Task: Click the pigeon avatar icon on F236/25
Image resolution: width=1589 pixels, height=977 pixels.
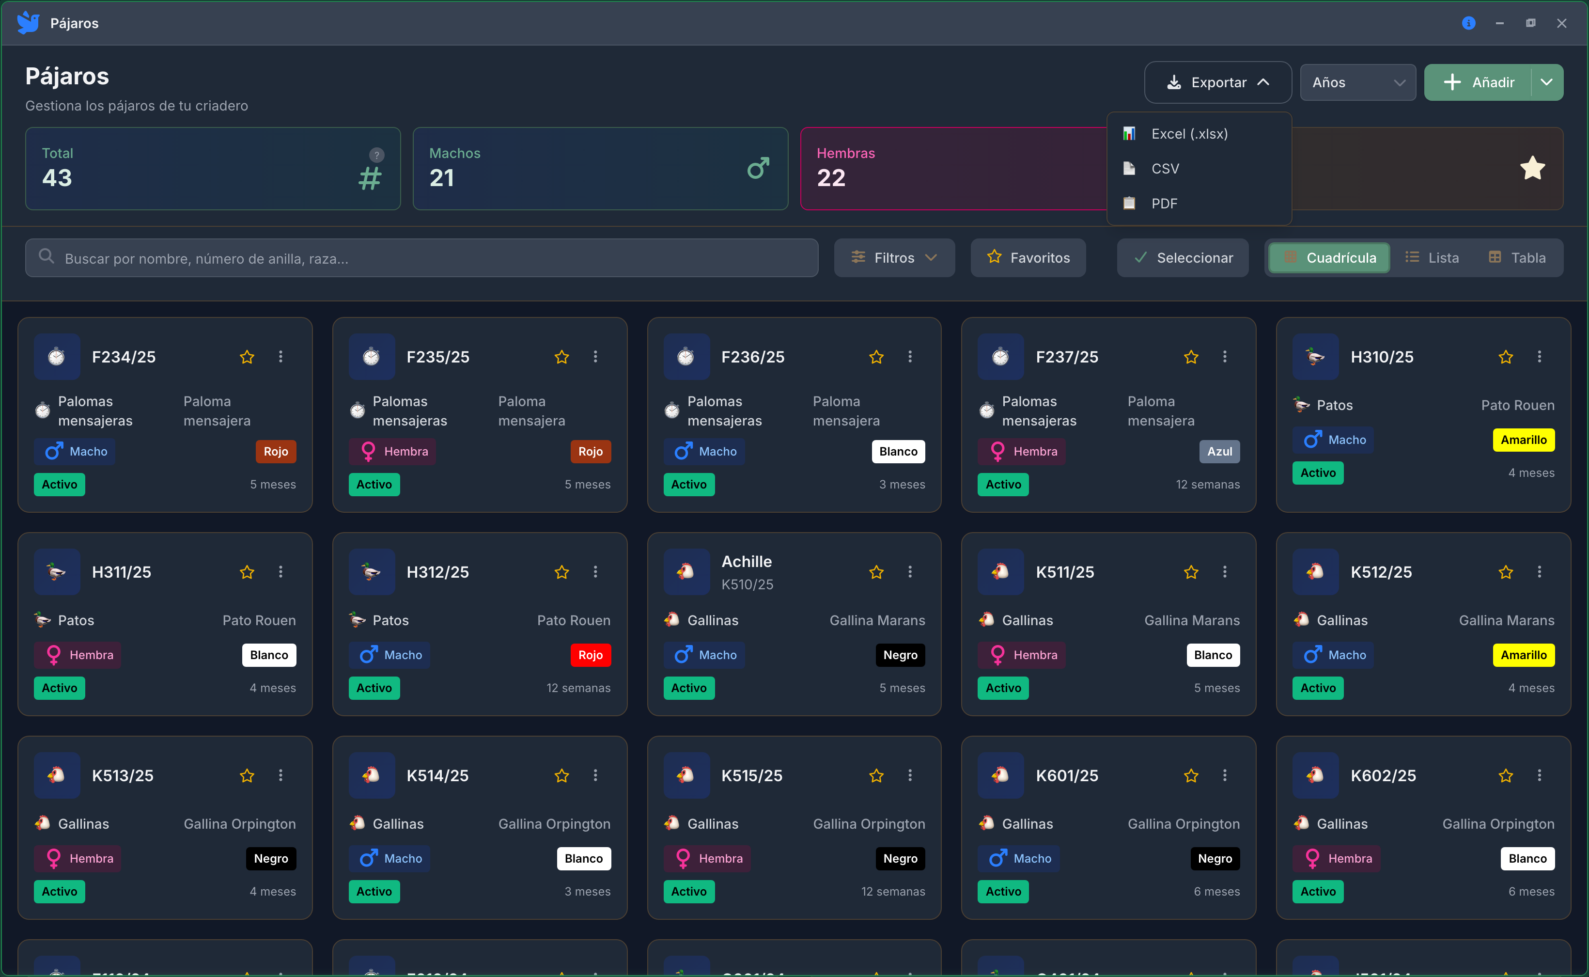Action: point(686,357)
